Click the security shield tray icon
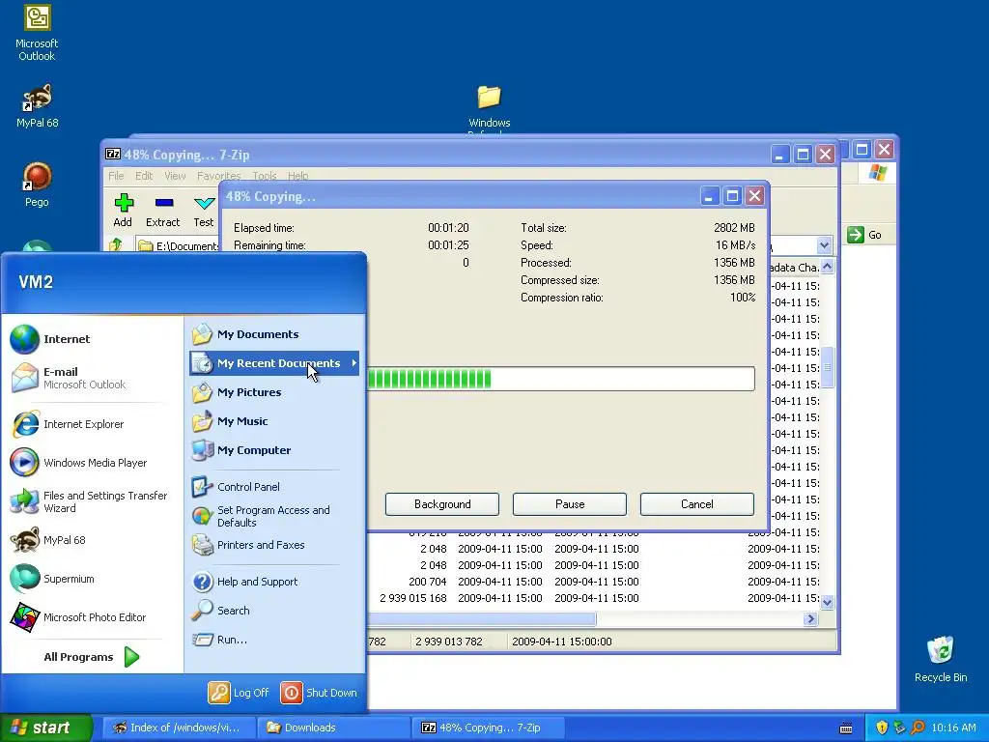The height and width of the screenshot is (742, 989). [881, 728]
